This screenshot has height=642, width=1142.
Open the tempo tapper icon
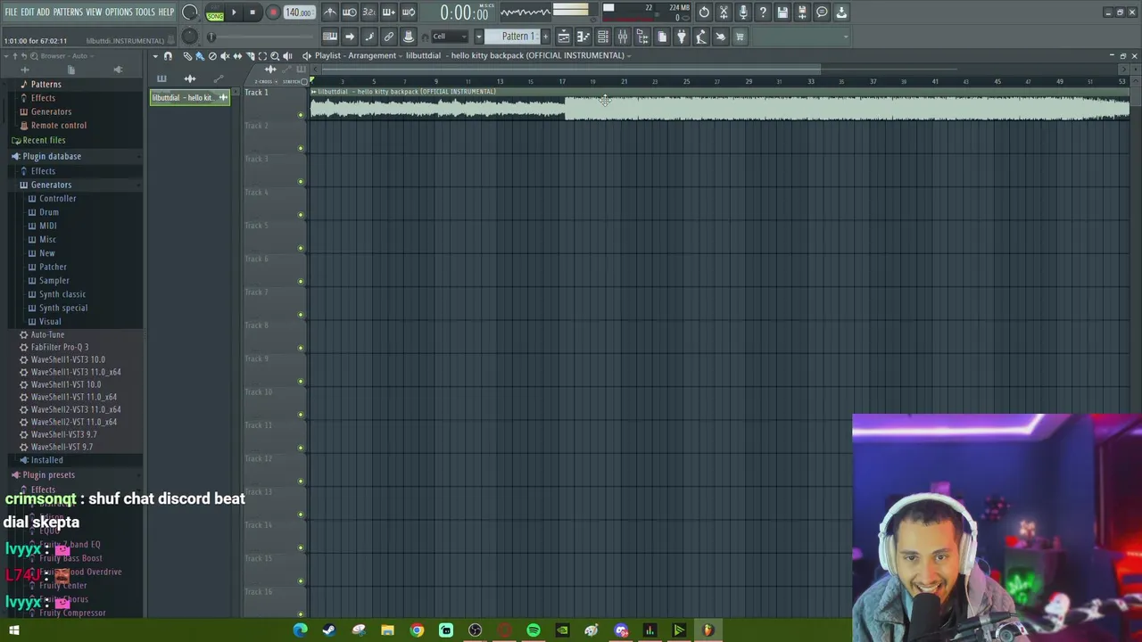click(701, 37)
